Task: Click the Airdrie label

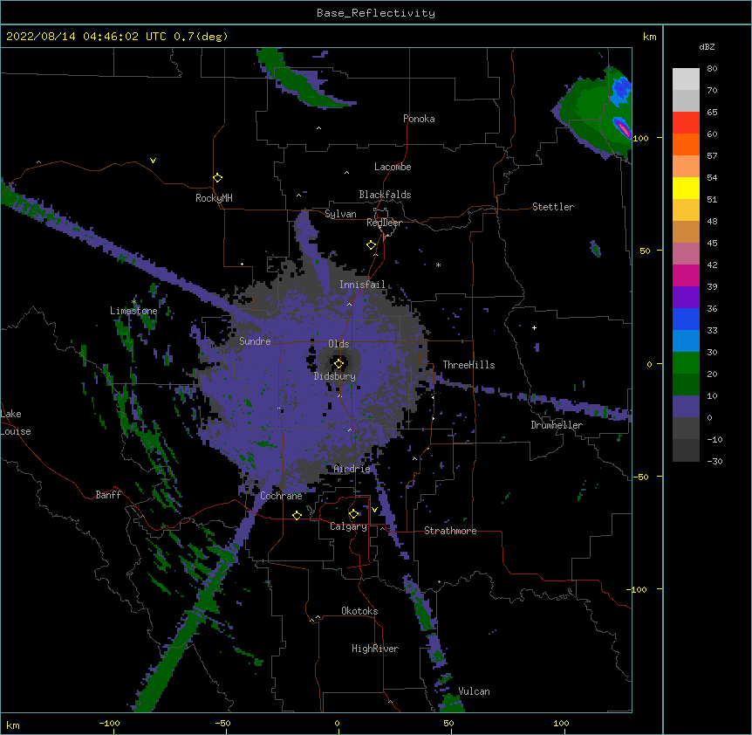Action: coord(352,469)
